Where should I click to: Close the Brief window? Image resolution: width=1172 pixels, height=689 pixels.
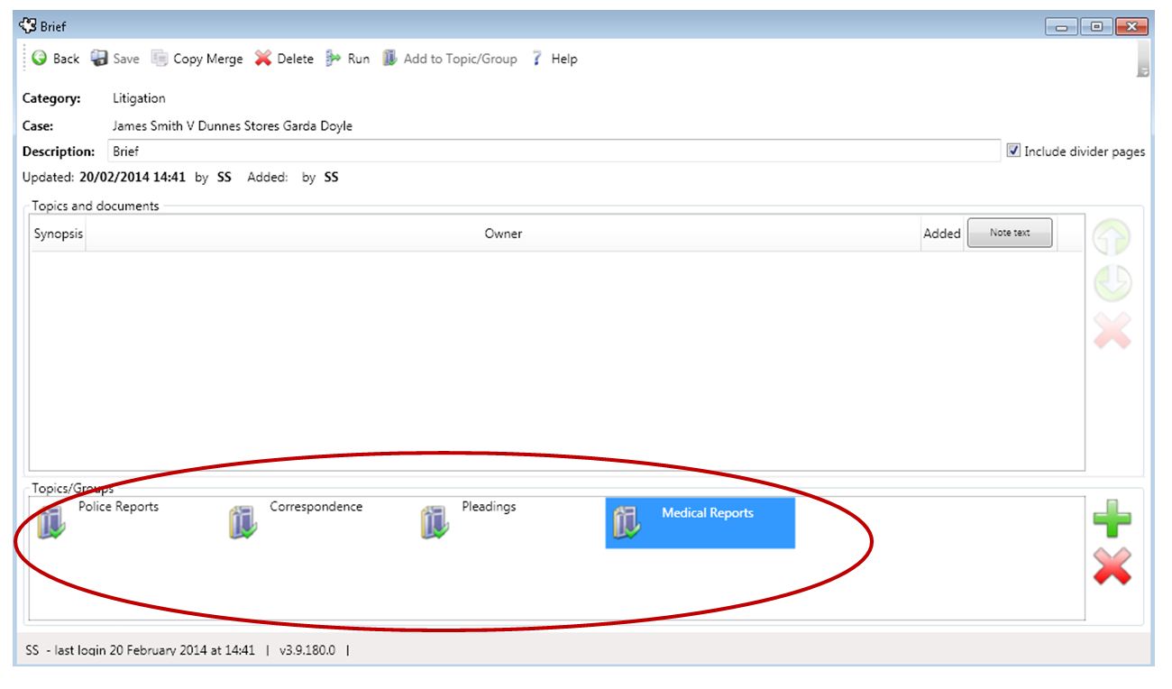click(1131, 27)
